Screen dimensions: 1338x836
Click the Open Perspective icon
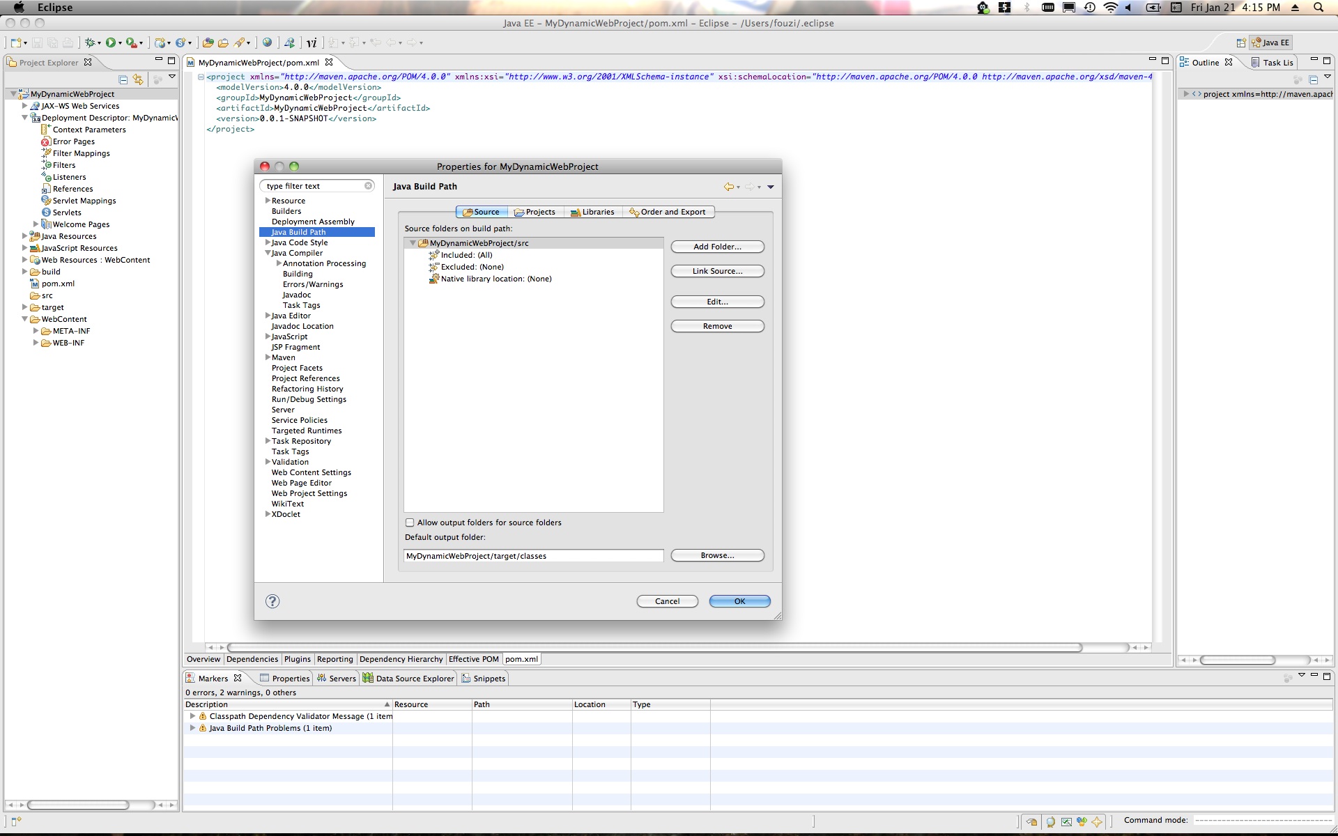pos(1241,42)
